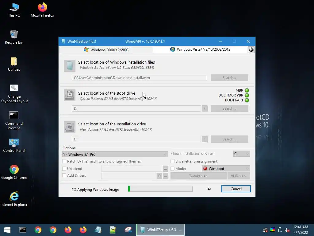Open the Wimboot mode dropdown
The image size is (314, 236).
point(226,169)
